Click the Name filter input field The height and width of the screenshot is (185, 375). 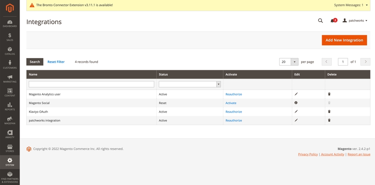(91, 84)
